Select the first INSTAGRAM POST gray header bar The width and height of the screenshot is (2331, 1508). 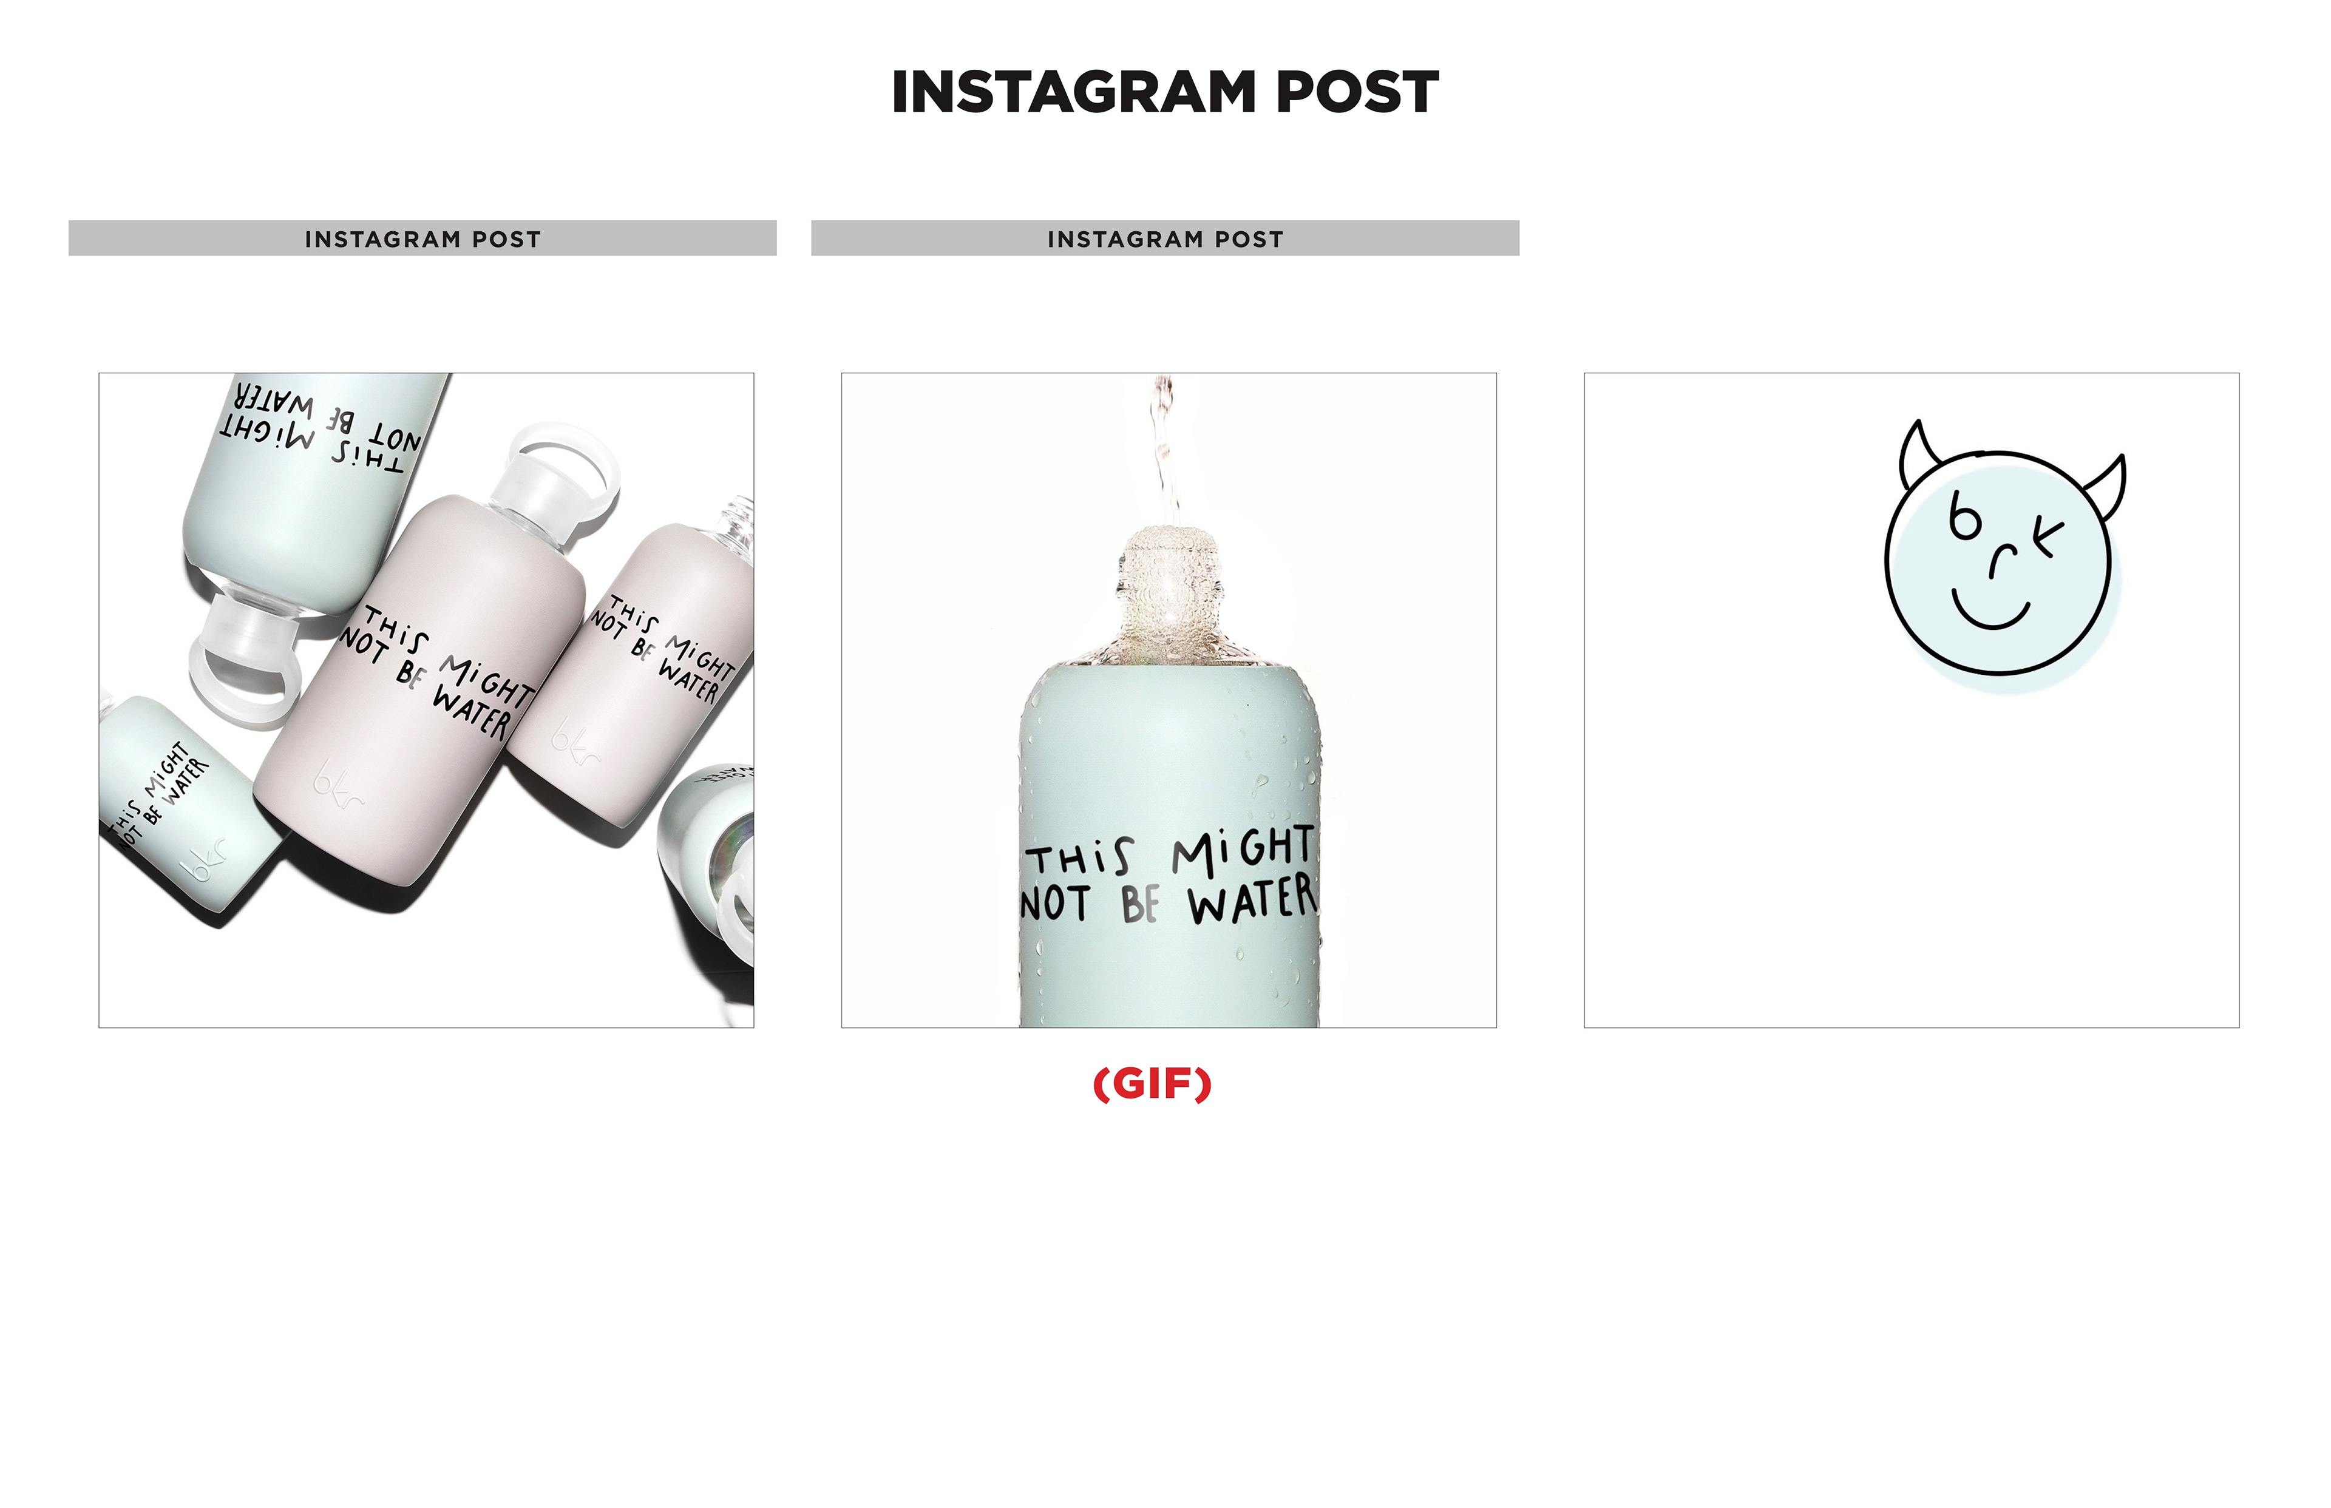pyautogui.click(x=422, y=238)
